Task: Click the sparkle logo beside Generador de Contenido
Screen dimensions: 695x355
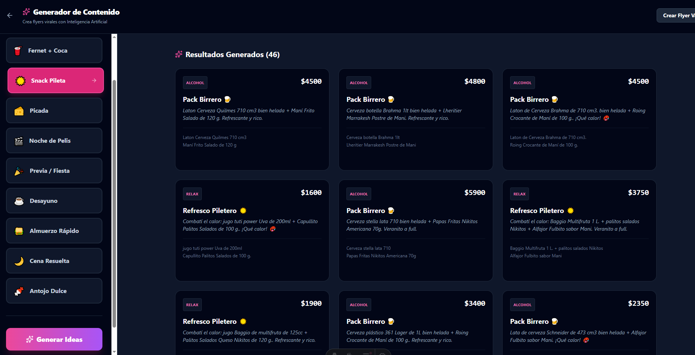Action: [x=26, y=12]
